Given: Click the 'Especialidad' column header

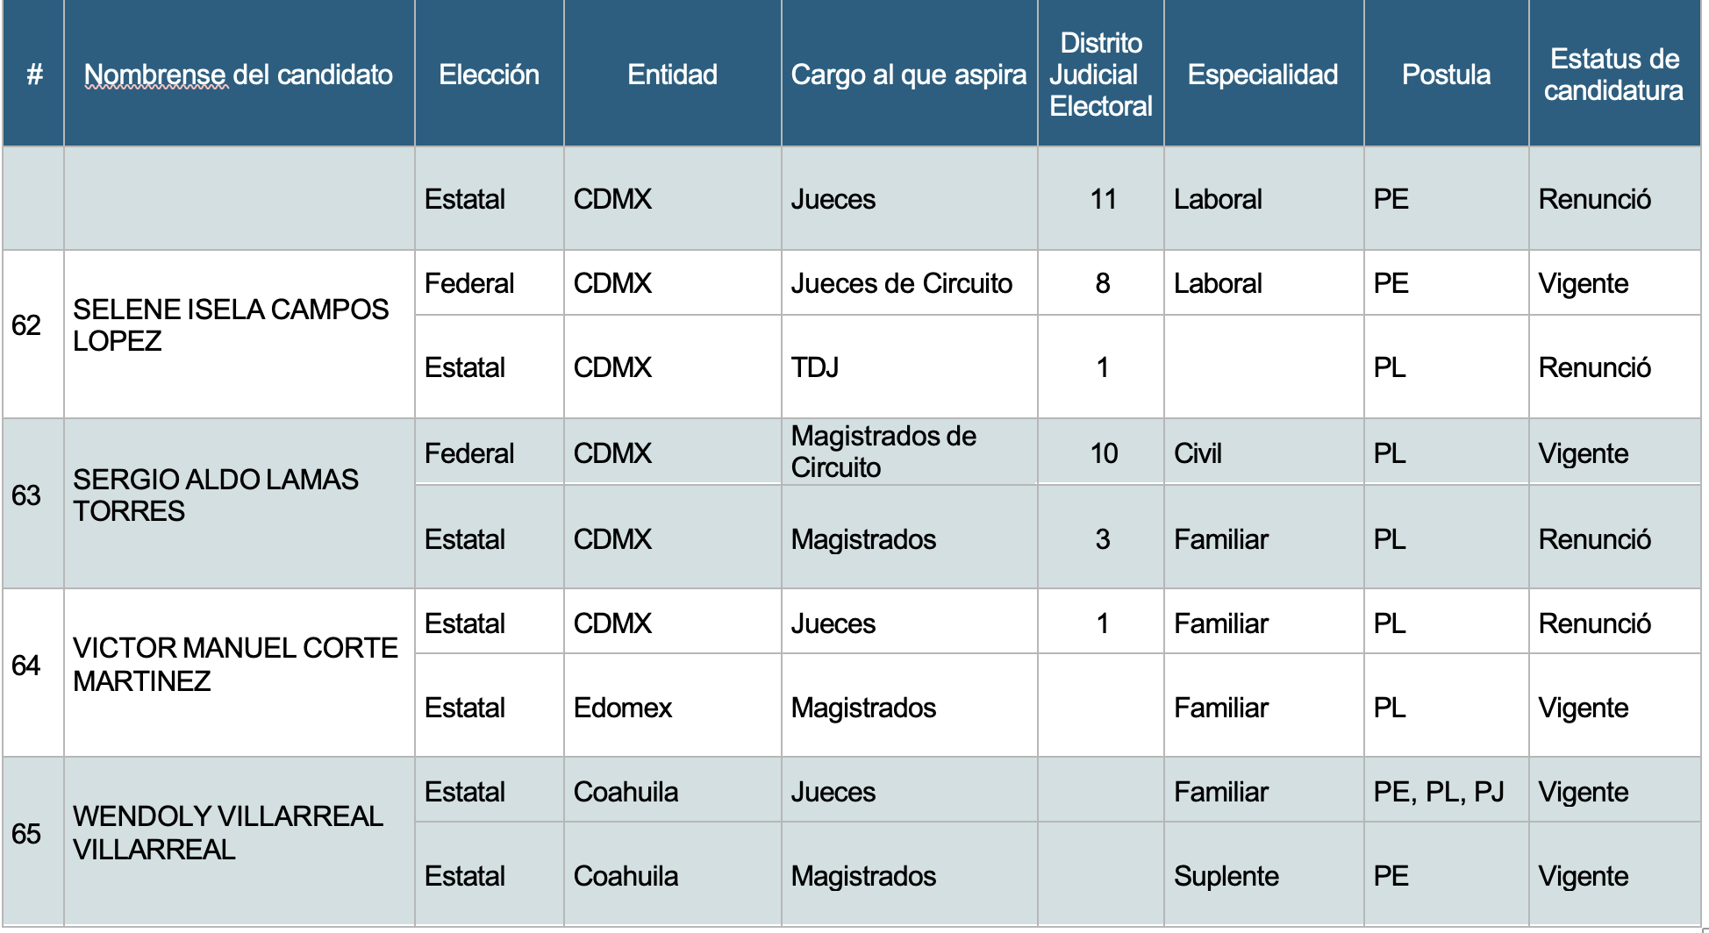Looking at the screenshot, I should [x=1263, y=74].
